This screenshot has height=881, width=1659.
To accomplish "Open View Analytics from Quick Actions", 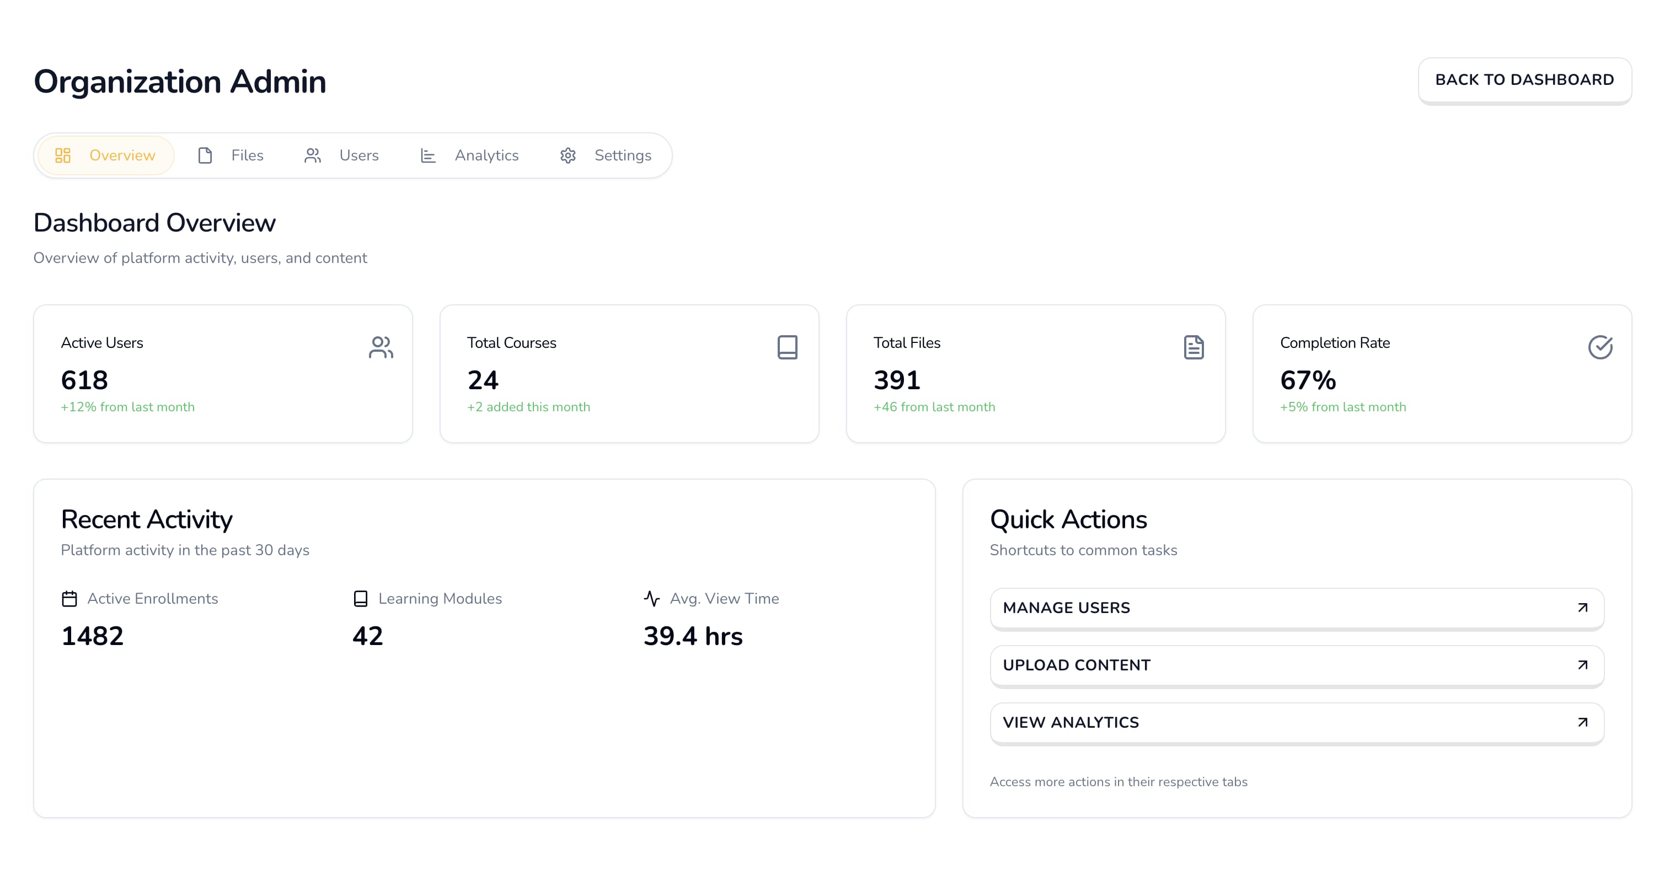I will pos(1296,723).
